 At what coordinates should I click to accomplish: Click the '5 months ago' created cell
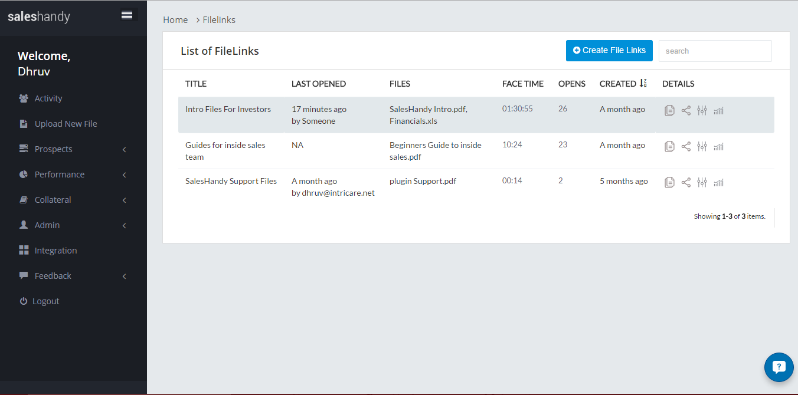(x=624, y=181)
